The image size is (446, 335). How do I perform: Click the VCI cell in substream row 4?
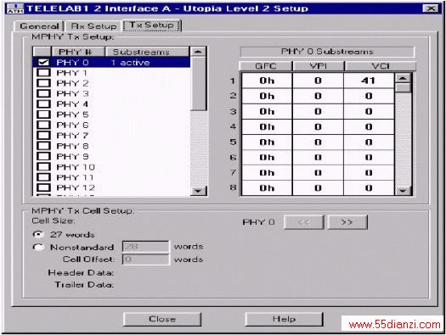pyautogui.click(x=369, y=126)
